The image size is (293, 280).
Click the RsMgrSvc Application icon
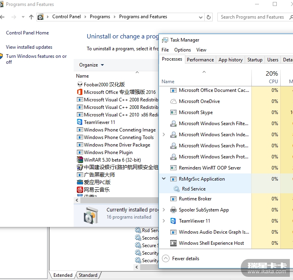(173, 179)
